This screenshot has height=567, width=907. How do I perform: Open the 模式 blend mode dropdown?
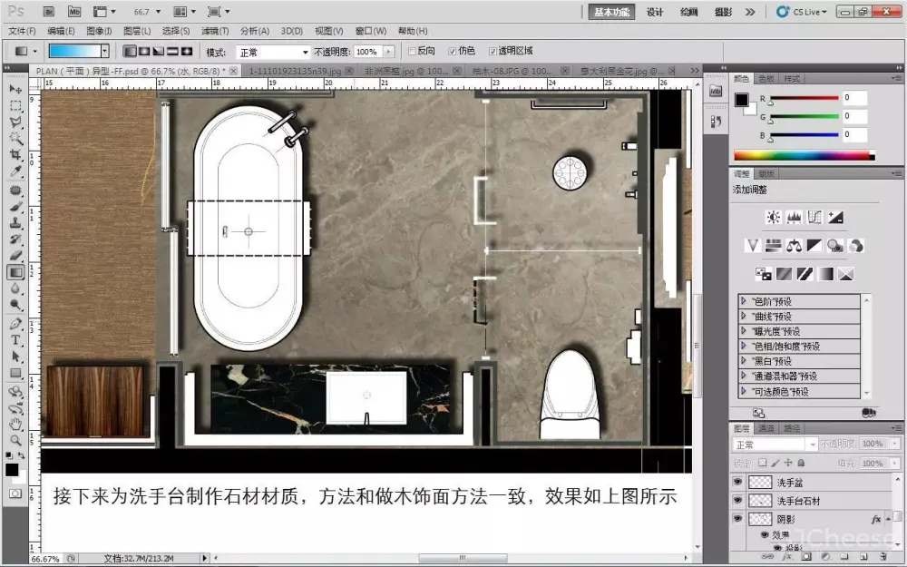point(272,52)
